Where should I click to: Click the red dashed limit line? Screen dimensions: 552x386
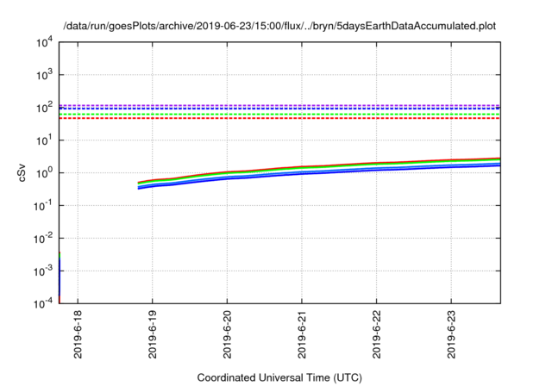[x=279, y=118]
